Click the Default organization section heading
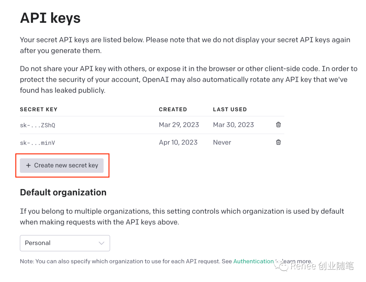The image size is (366, 282). [63, 193]
